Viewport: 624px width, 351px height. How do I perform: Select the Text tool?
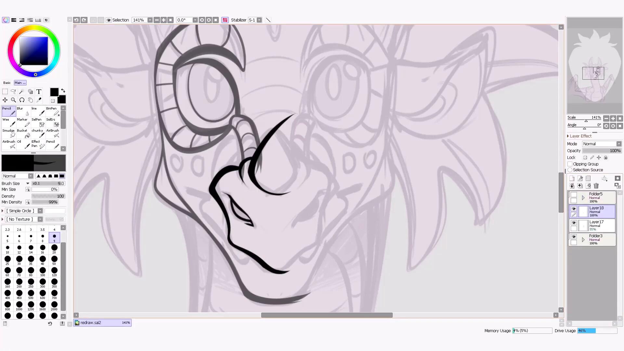(39, 92)
